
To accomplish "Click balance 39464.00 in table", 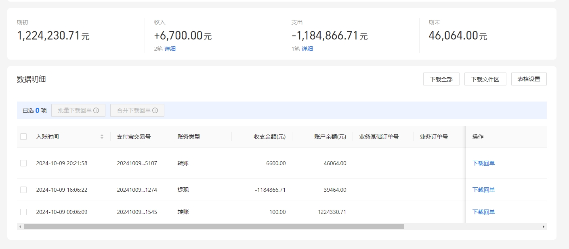I will [x=335, y=190].
